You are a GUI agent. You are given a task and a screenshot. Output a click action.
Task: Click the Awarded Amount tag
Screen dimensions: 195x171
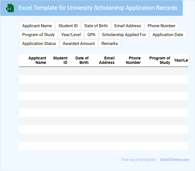coord(79,44)
